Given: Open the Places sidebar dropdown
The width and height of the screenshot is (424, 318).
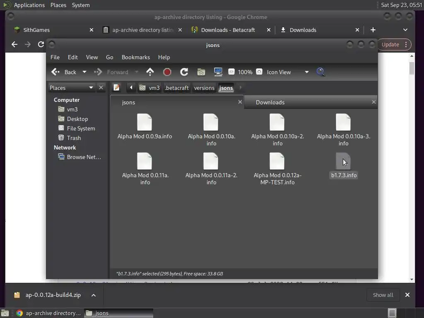Looking at the screenshot, I should 71,88.
